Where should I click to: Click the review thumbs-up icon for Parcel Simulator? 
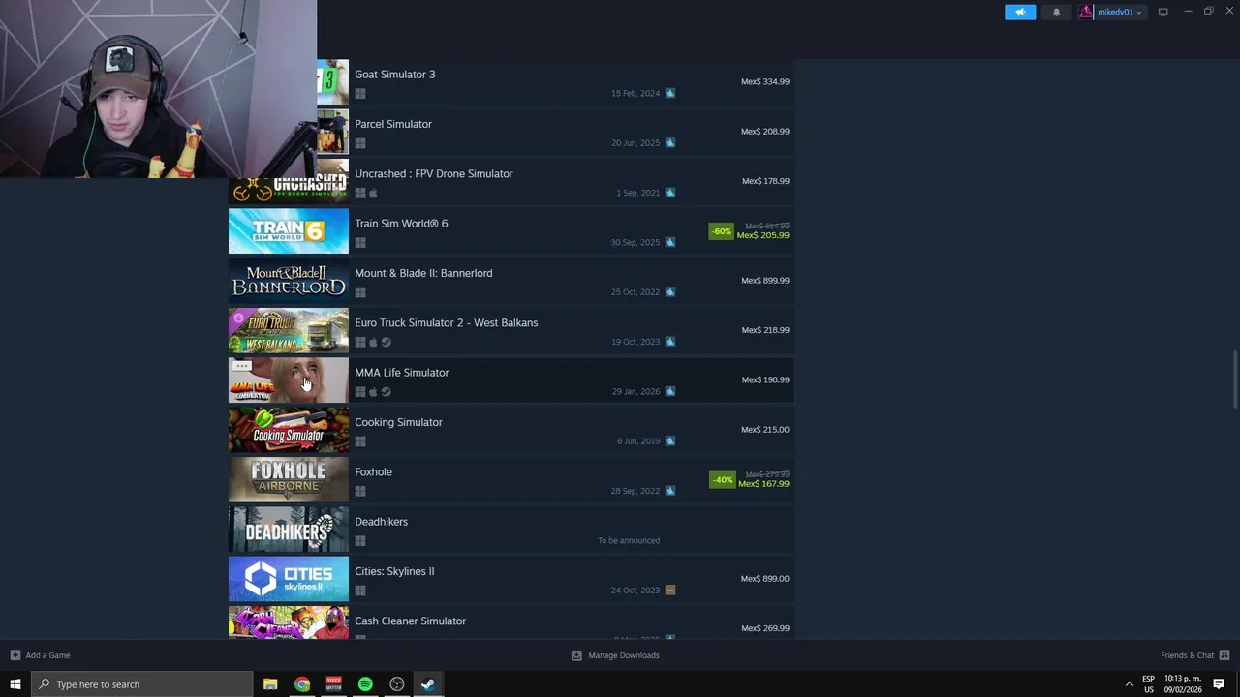pyautogui.click(x=670, y=142)
